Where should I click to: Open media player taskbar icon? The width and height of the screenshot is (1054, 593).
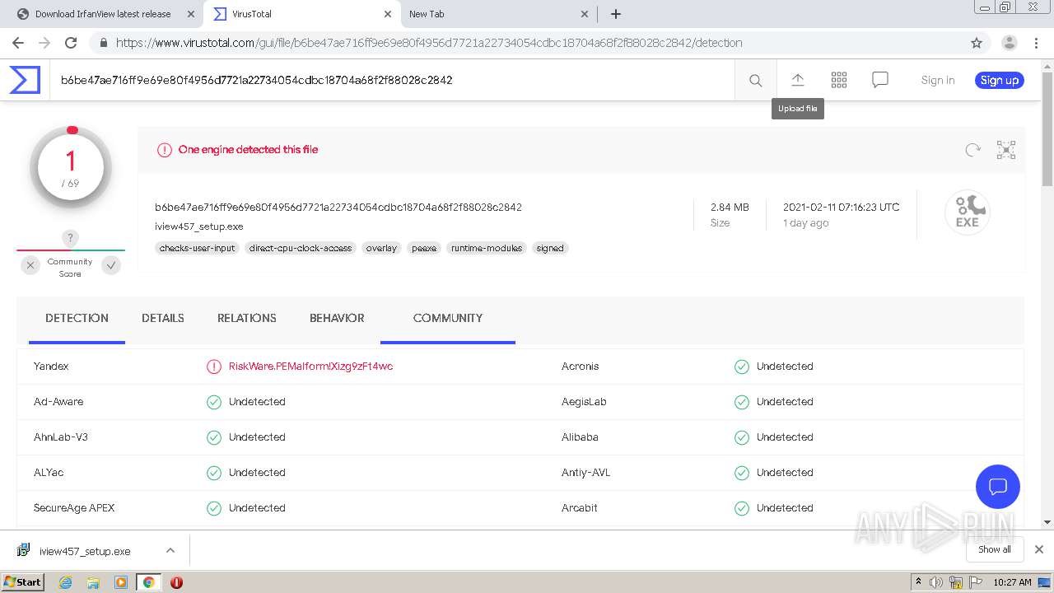point(121,582)
